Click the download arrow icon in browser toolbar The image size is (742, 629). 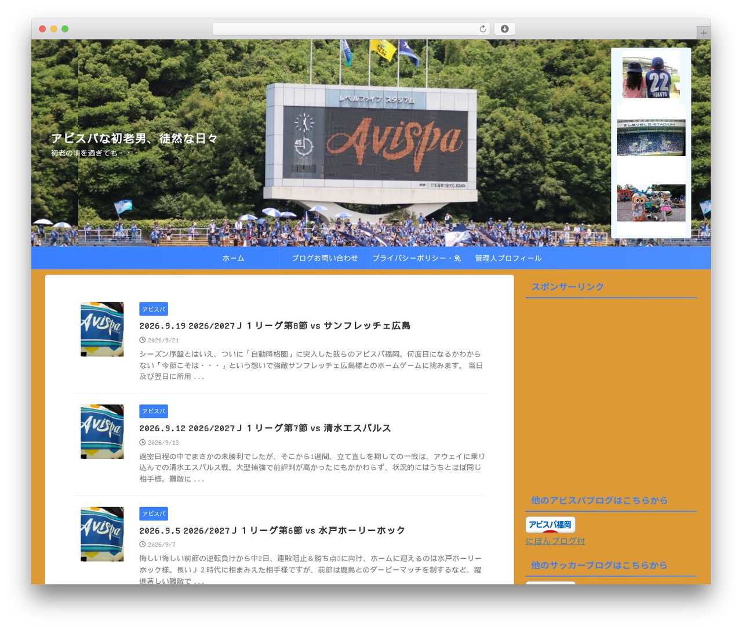pos(505,29)
